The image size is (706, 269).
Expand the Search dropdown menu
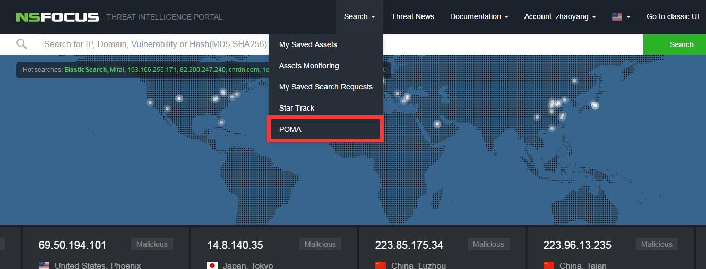pyautogui.click(x=359, y=17)
